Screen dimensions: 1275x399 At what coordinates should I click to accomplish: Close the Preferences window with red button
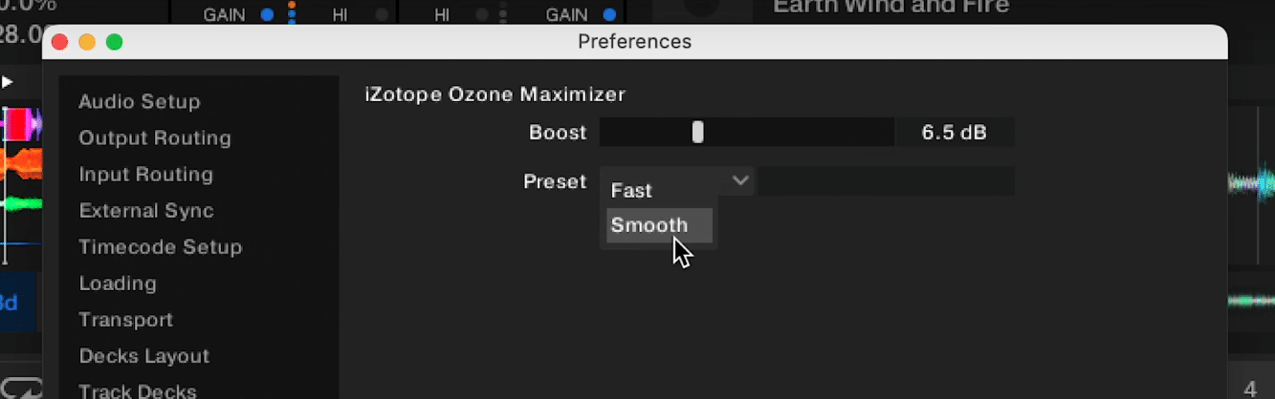(x=60, y=42)
